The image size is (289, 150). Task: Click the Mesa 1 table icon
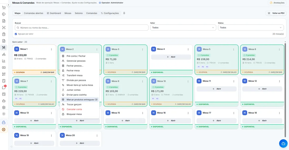[17, 49]
